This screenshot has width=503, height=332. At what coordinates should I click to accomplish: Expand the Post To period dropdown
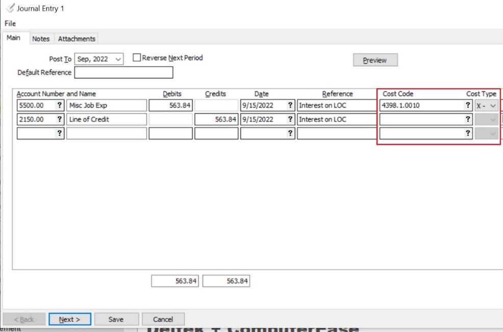118,59
